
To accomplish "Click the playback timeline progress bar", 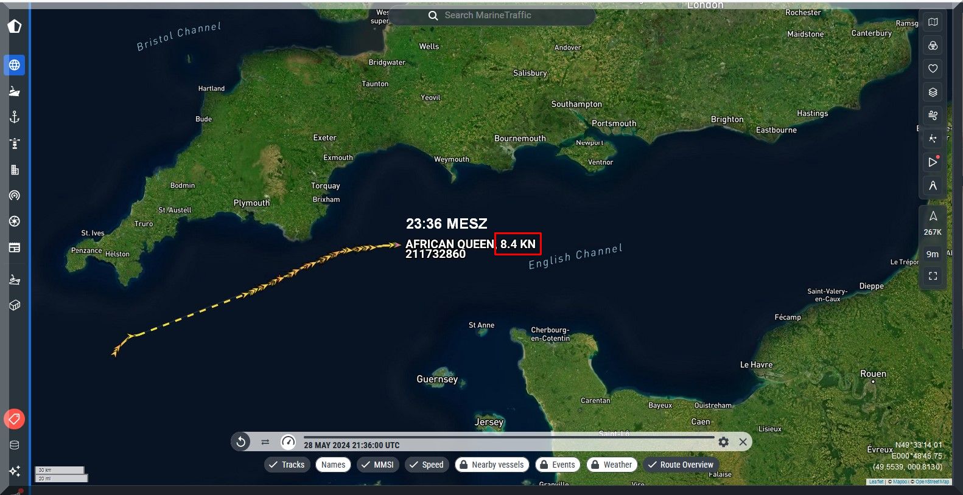I will point(508,437).
